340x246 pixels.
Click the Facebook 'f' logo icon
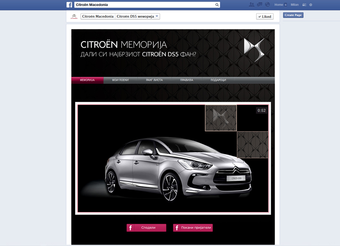69,5
